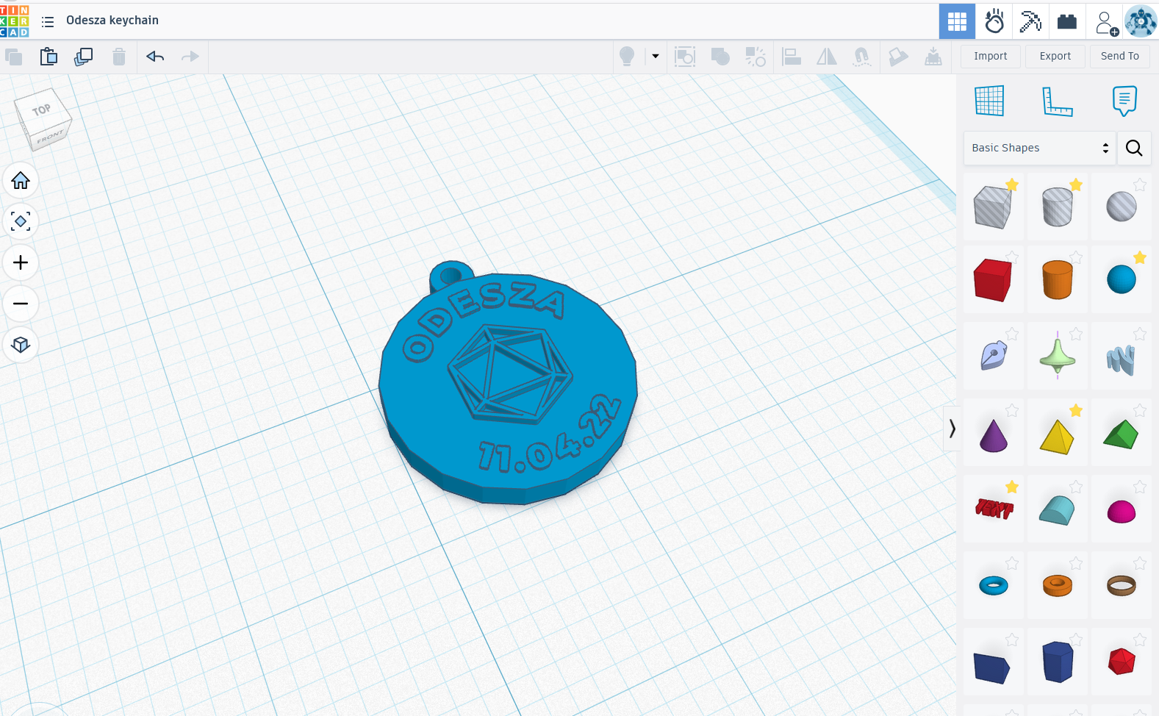Zoom in with the plus button
1159x716 pixels.
pos(21,262)
